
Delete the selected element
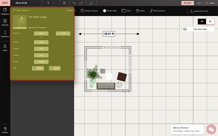tap(140, 11)
